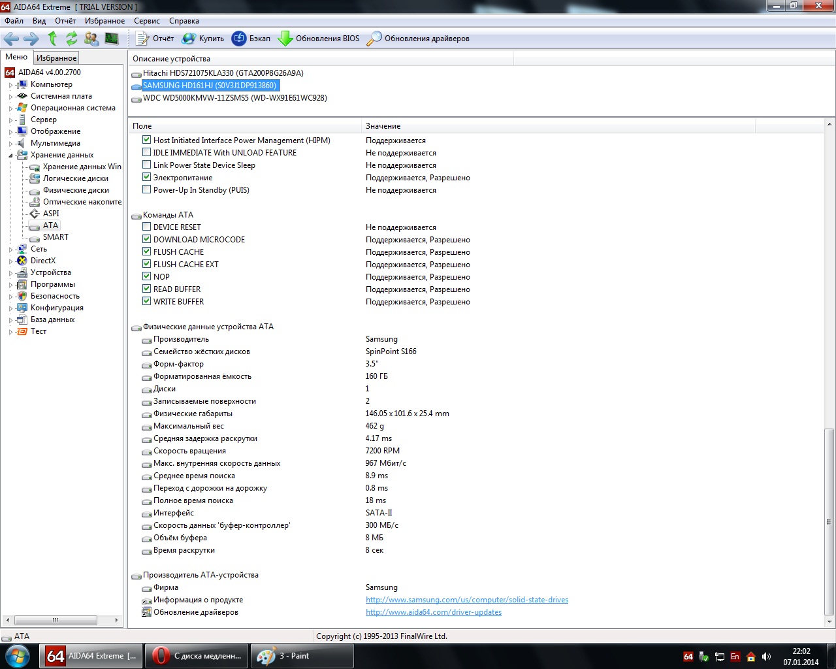The image size is (836, 669).
Task: Expand the Системная плата tree node
Action: click(10, 97)
